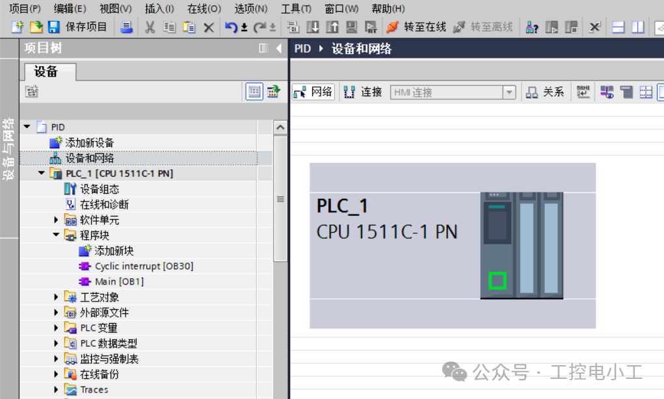Image resolution: width=664 pixels, height=399 pixels.
Task: Click the tree options icon beside list view
Action: [274, 92]
